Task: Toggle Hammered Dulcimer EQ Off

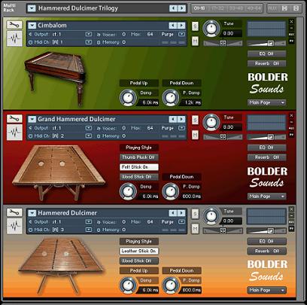Action: coord(266,241)
